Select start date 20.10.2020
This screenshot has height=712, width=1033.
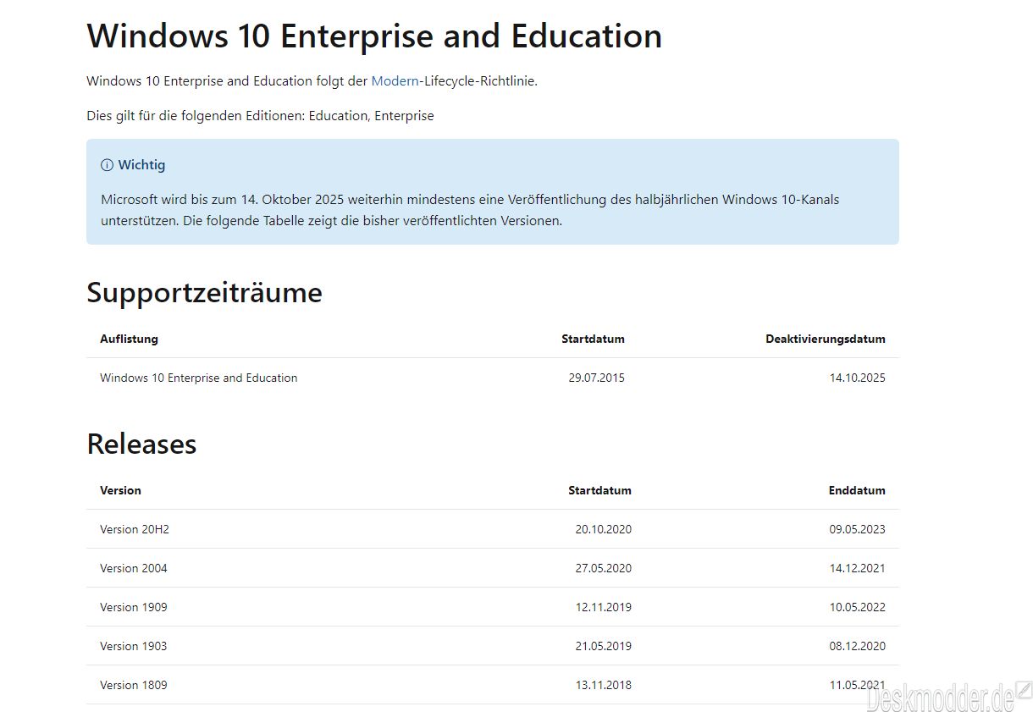coord(603,529)
